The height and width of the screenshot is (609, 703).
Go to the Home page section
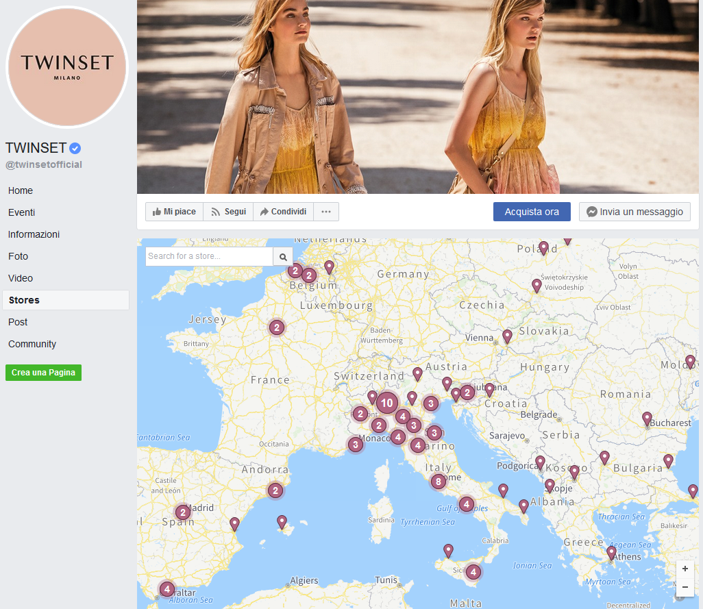[20, 190]
